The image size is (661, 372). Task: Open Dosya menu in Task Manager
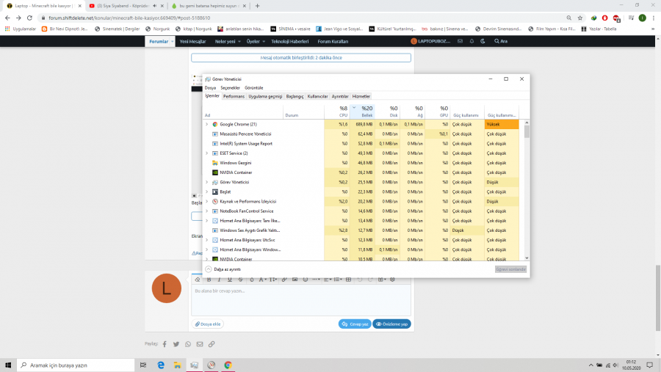210,87
